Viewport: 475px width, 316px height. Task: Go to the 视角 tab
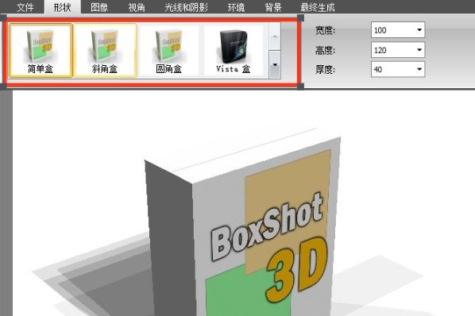(137, 7)
